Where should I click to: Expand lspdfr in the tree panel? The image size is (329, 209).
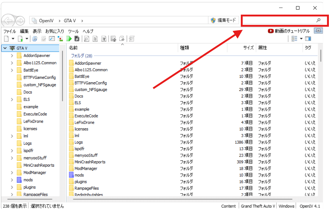pos(12,151)
